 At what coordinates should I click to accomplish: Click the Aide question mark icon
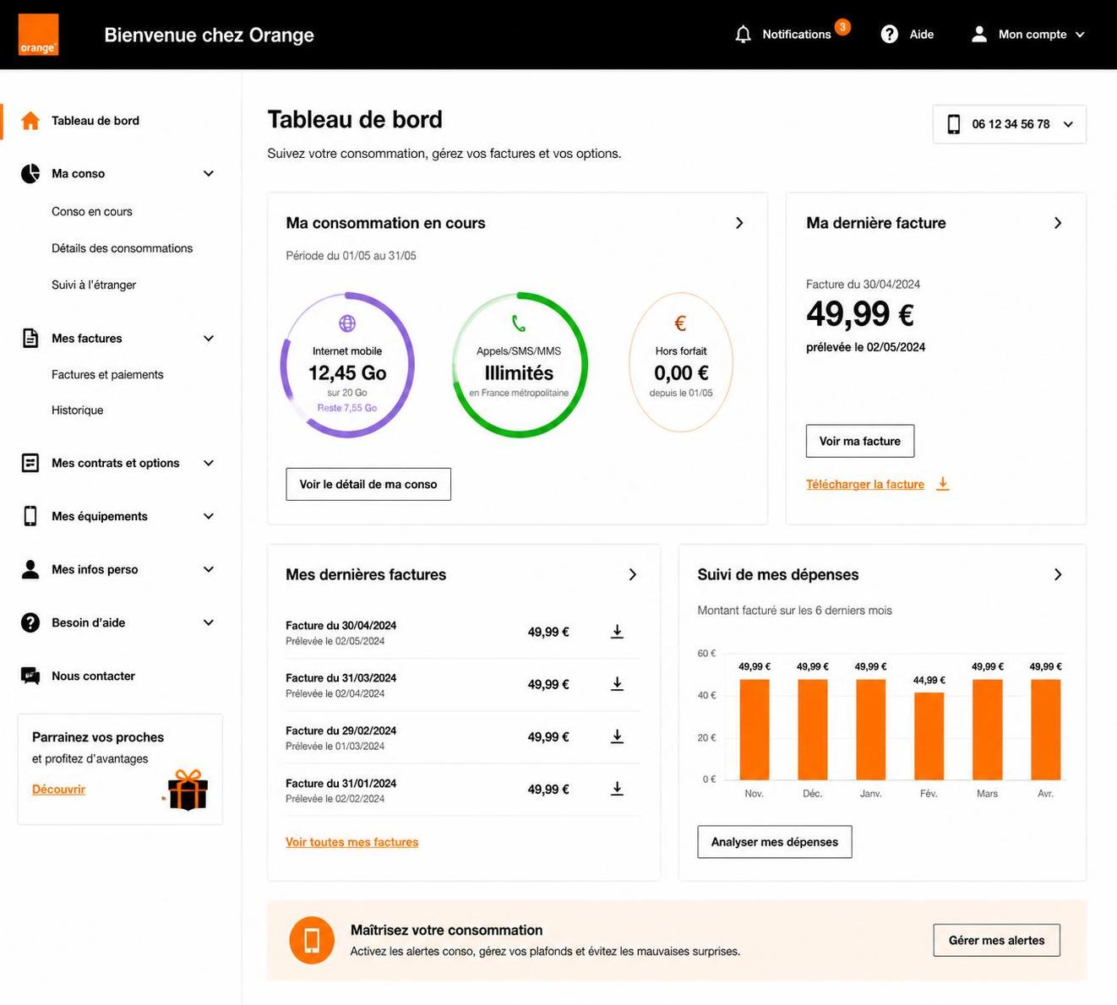(889, 35)
